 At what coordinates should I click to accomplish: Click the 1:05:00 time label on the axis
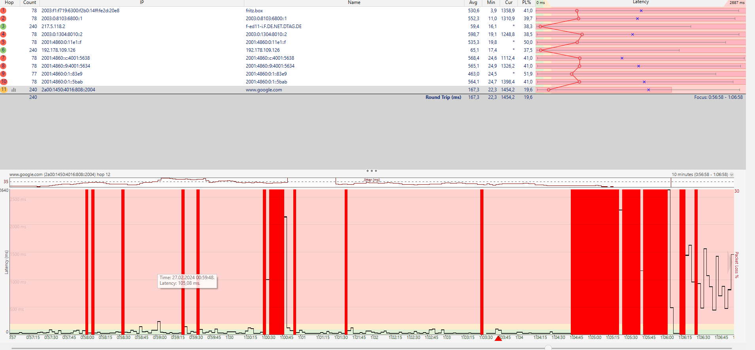[595, 337]
